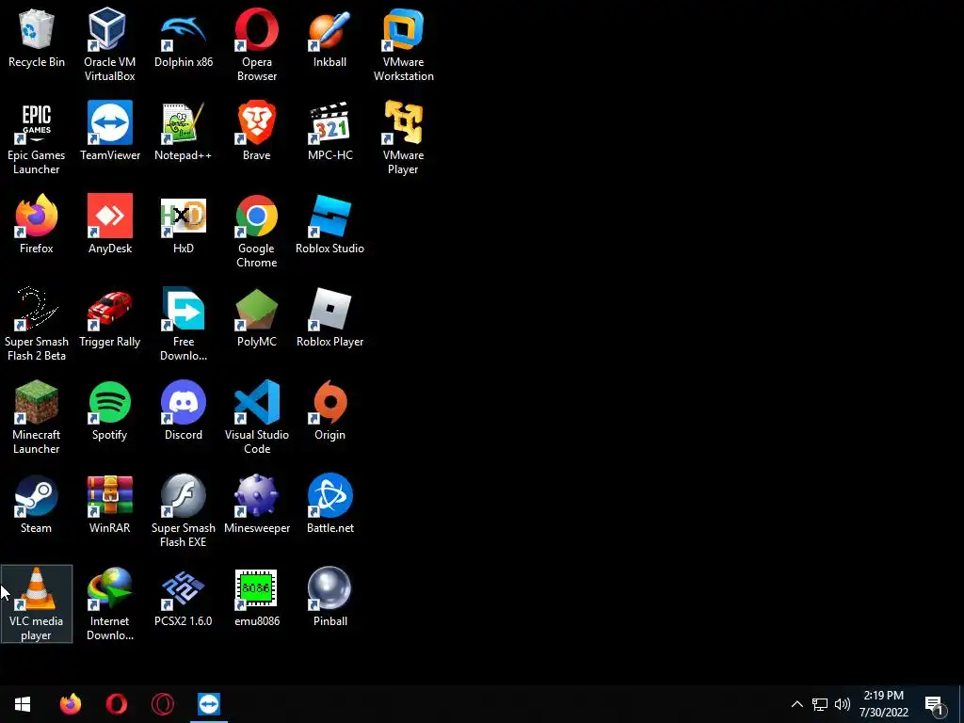964x723 pixels.
Task: Click the PCSX2 1.6.0 shortcut
Action: 184,598
